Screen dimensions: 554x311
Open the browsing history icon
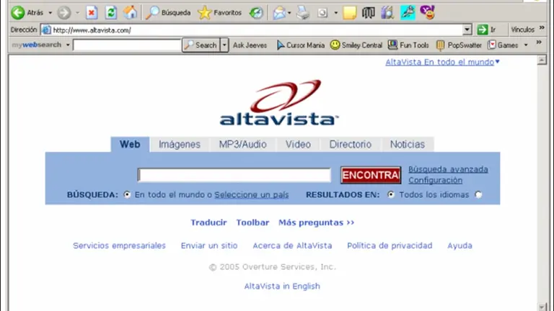[x=256, y=13]
